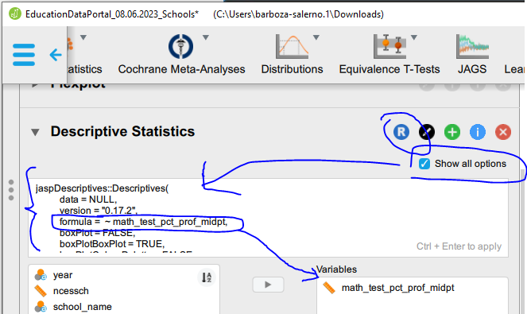Select the school_name variable
The height and width of the screenshot is (314, 527).
click(82, 307)
